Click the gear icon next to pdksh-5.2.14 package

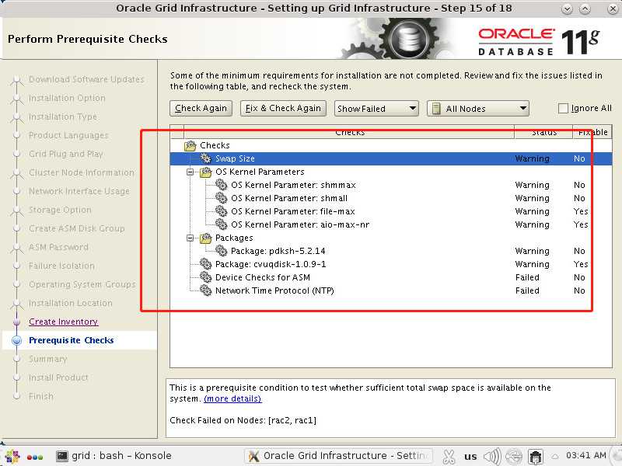click(x=221, y=251)
